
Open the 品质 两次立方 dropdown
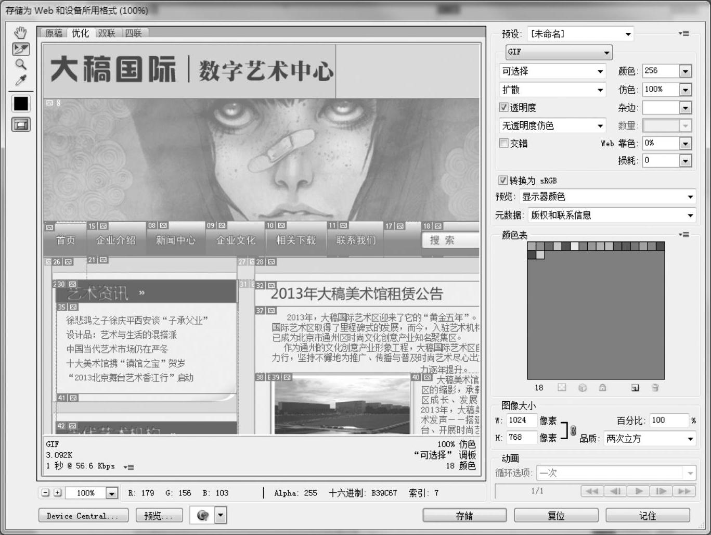click(649, 439)
